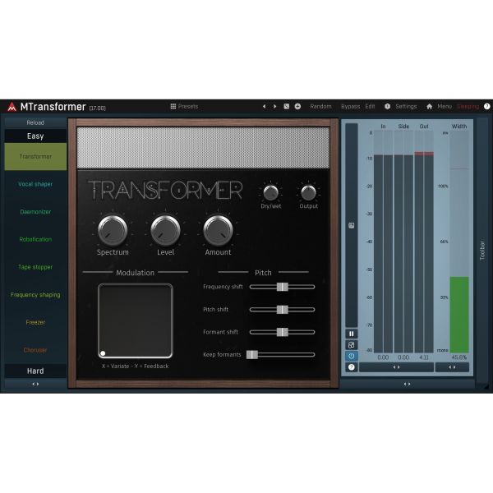Click the Width meter label
The width and height of the screenshot is (493, 493).
[x=459, y=127]
